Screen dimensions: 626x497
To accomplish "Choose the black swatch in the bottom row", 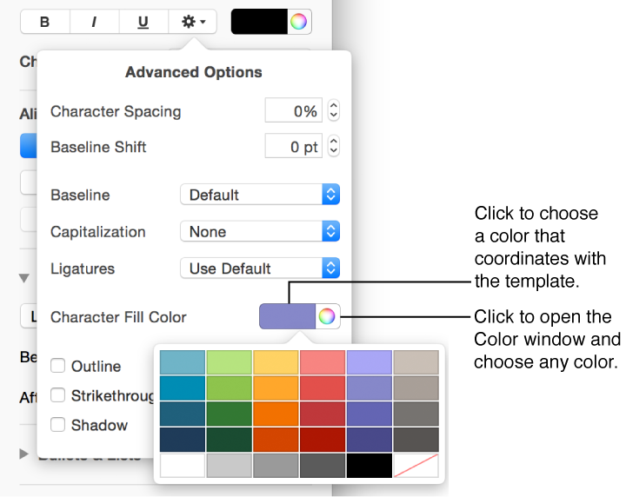I will click(370, 466).
